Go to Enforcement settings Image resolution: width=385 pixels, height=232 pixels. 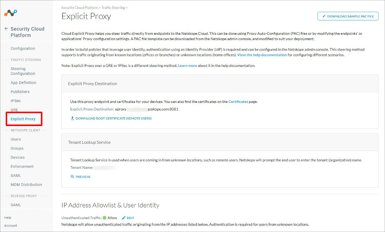click(x=22, y=167)
